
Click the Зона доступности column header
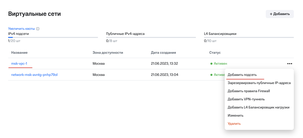coord(108,53)
